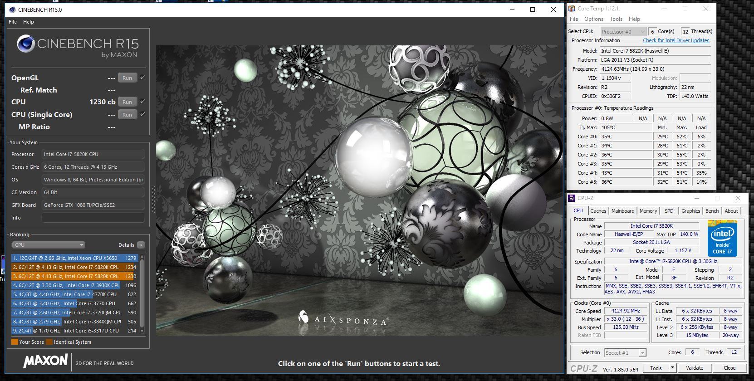This screenshot has height=381, width=754.
Task: Select ranking row 2 i7-5820K scoring 1234
Action: point(74,267)
